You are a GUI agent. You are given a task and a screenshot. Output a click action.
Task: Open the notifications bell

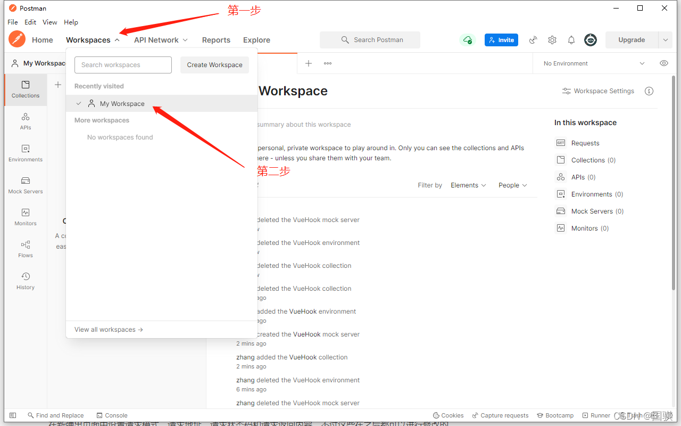571,40
